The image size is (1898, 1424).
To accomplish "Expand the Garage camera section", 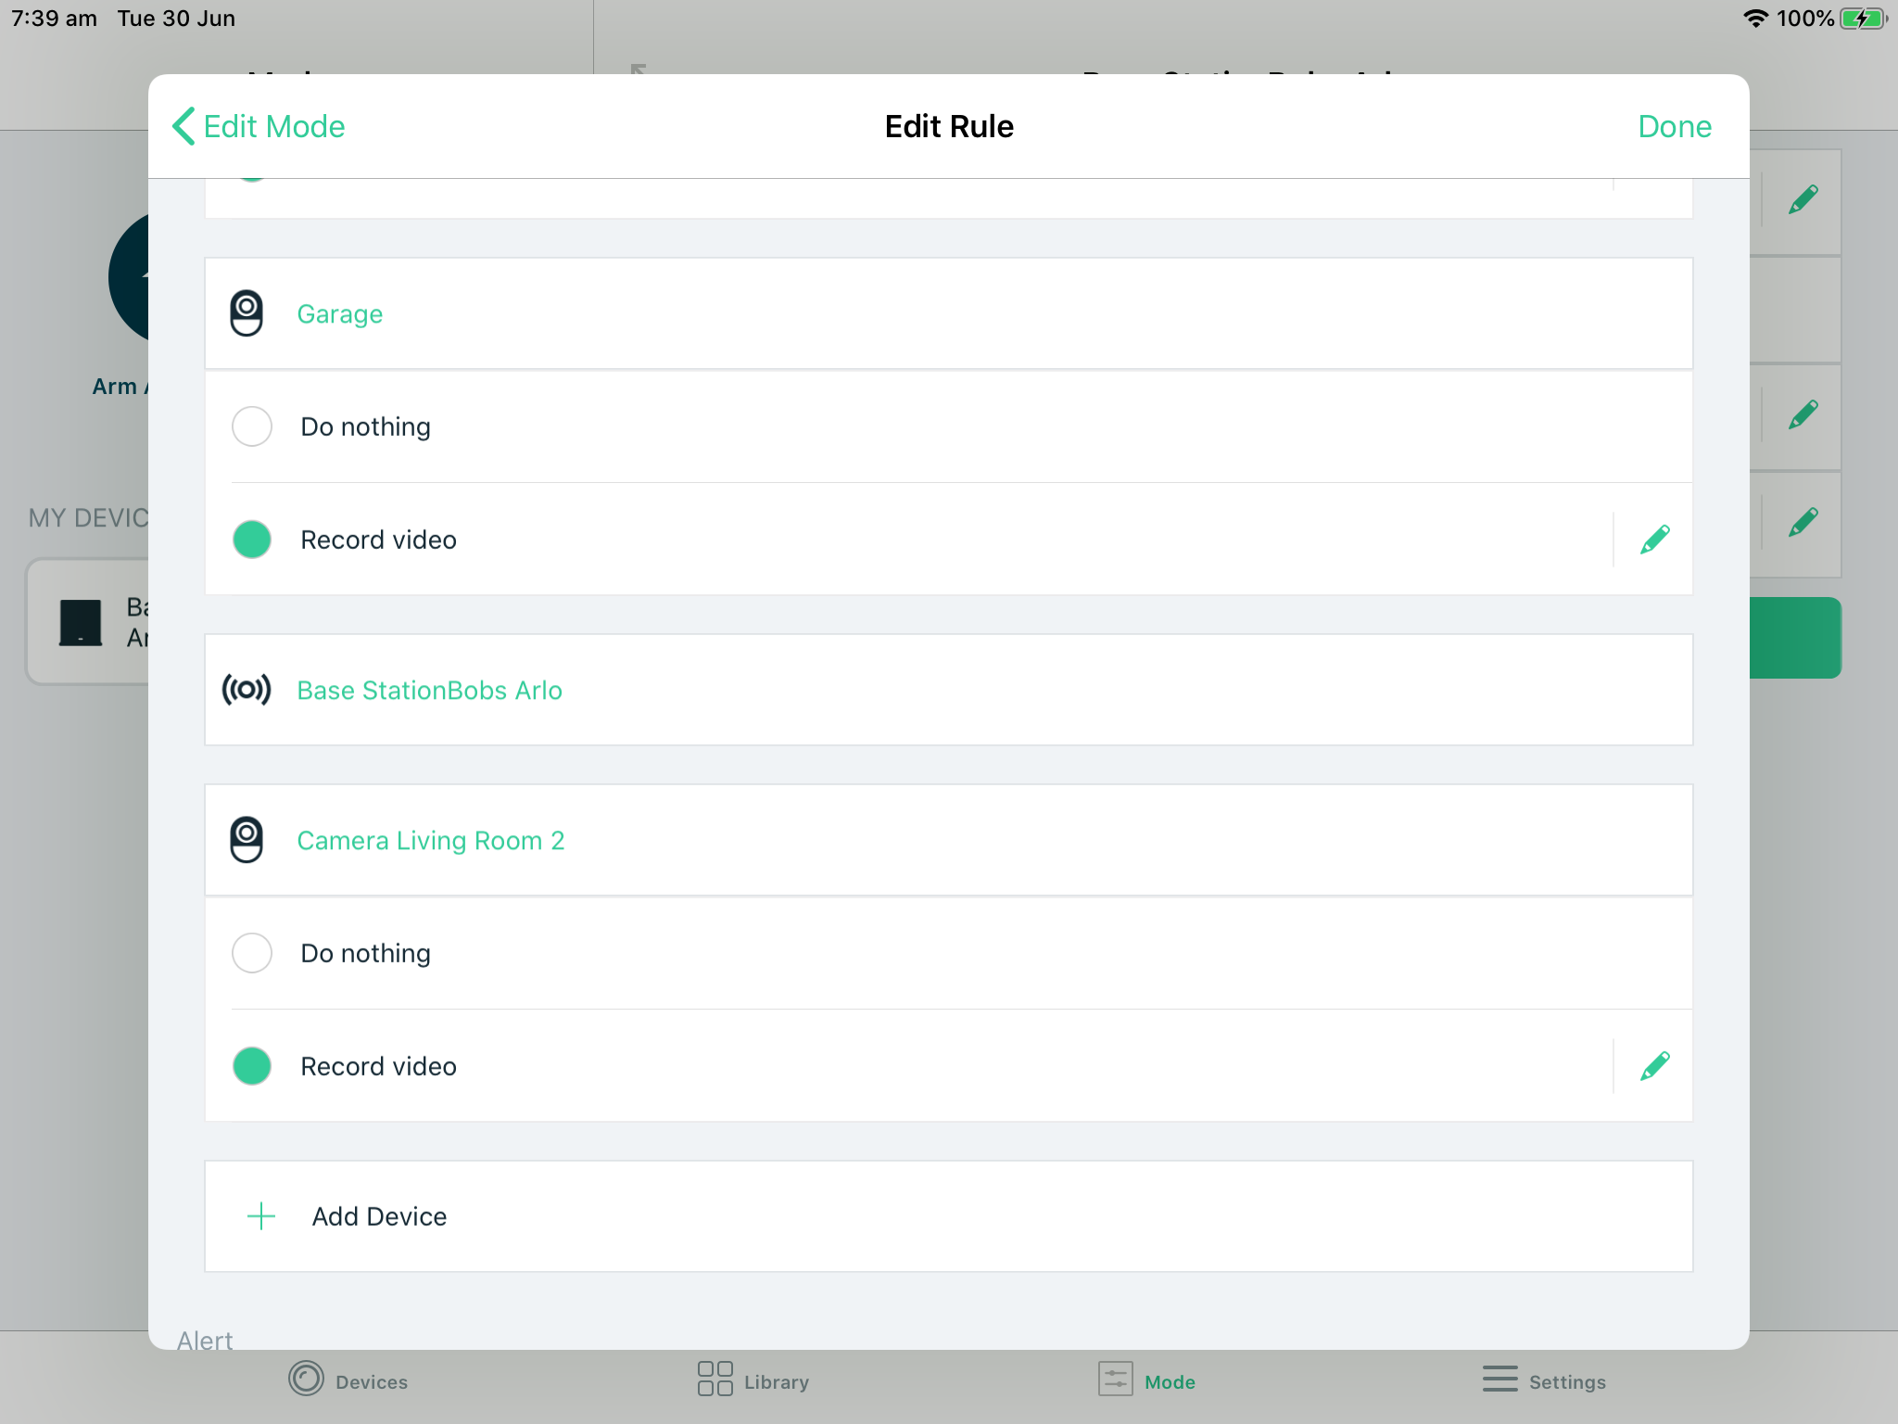I will tap(949, 311).
